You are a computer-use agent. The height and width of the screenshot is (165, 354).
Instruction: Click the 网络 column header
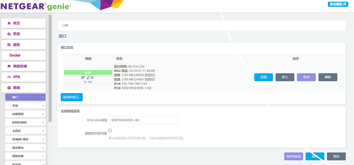point(88,59)
